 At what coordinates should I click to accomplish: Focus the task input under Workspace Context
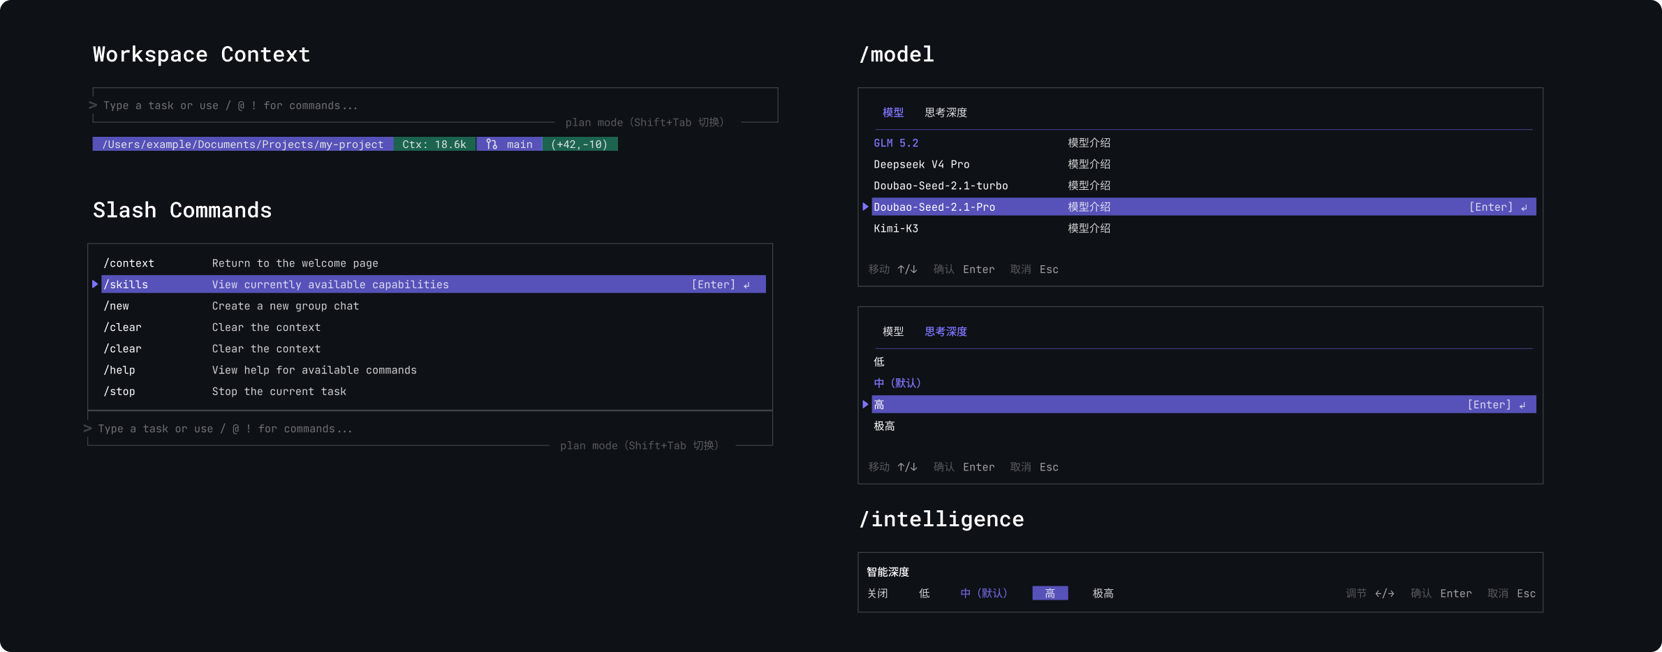tap(435, 105)
